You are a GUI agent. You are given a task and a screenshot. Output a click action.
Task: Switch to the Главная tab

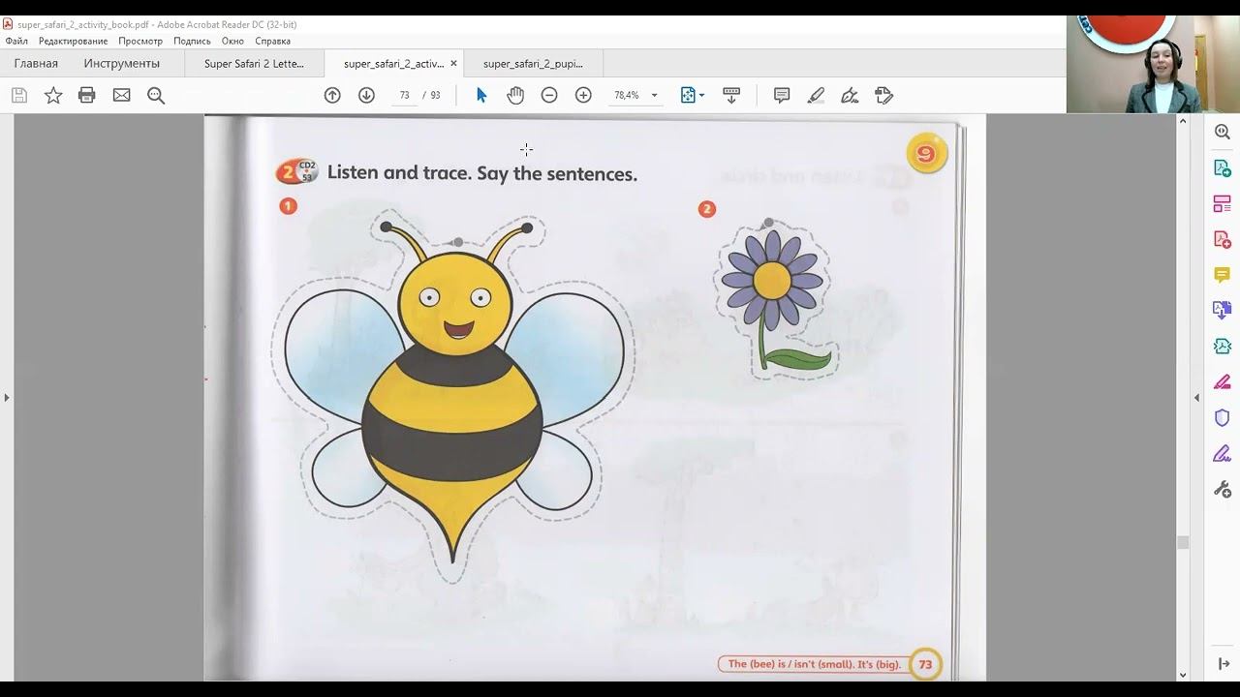click(36, 64)
